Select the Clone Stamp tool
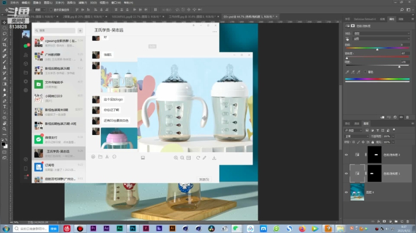Viewport: 416px width, 233px height. click(x=4, y=67)
